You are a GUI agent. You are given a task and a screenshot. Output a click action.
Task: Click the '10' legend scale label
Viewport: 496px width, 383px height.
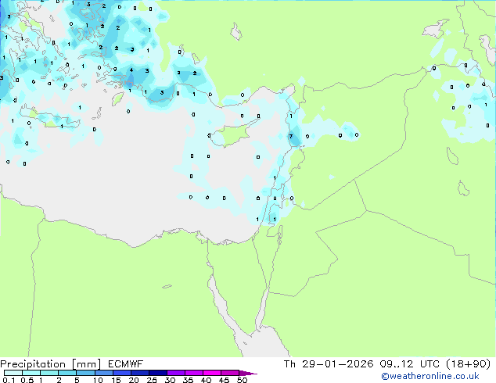98,380
